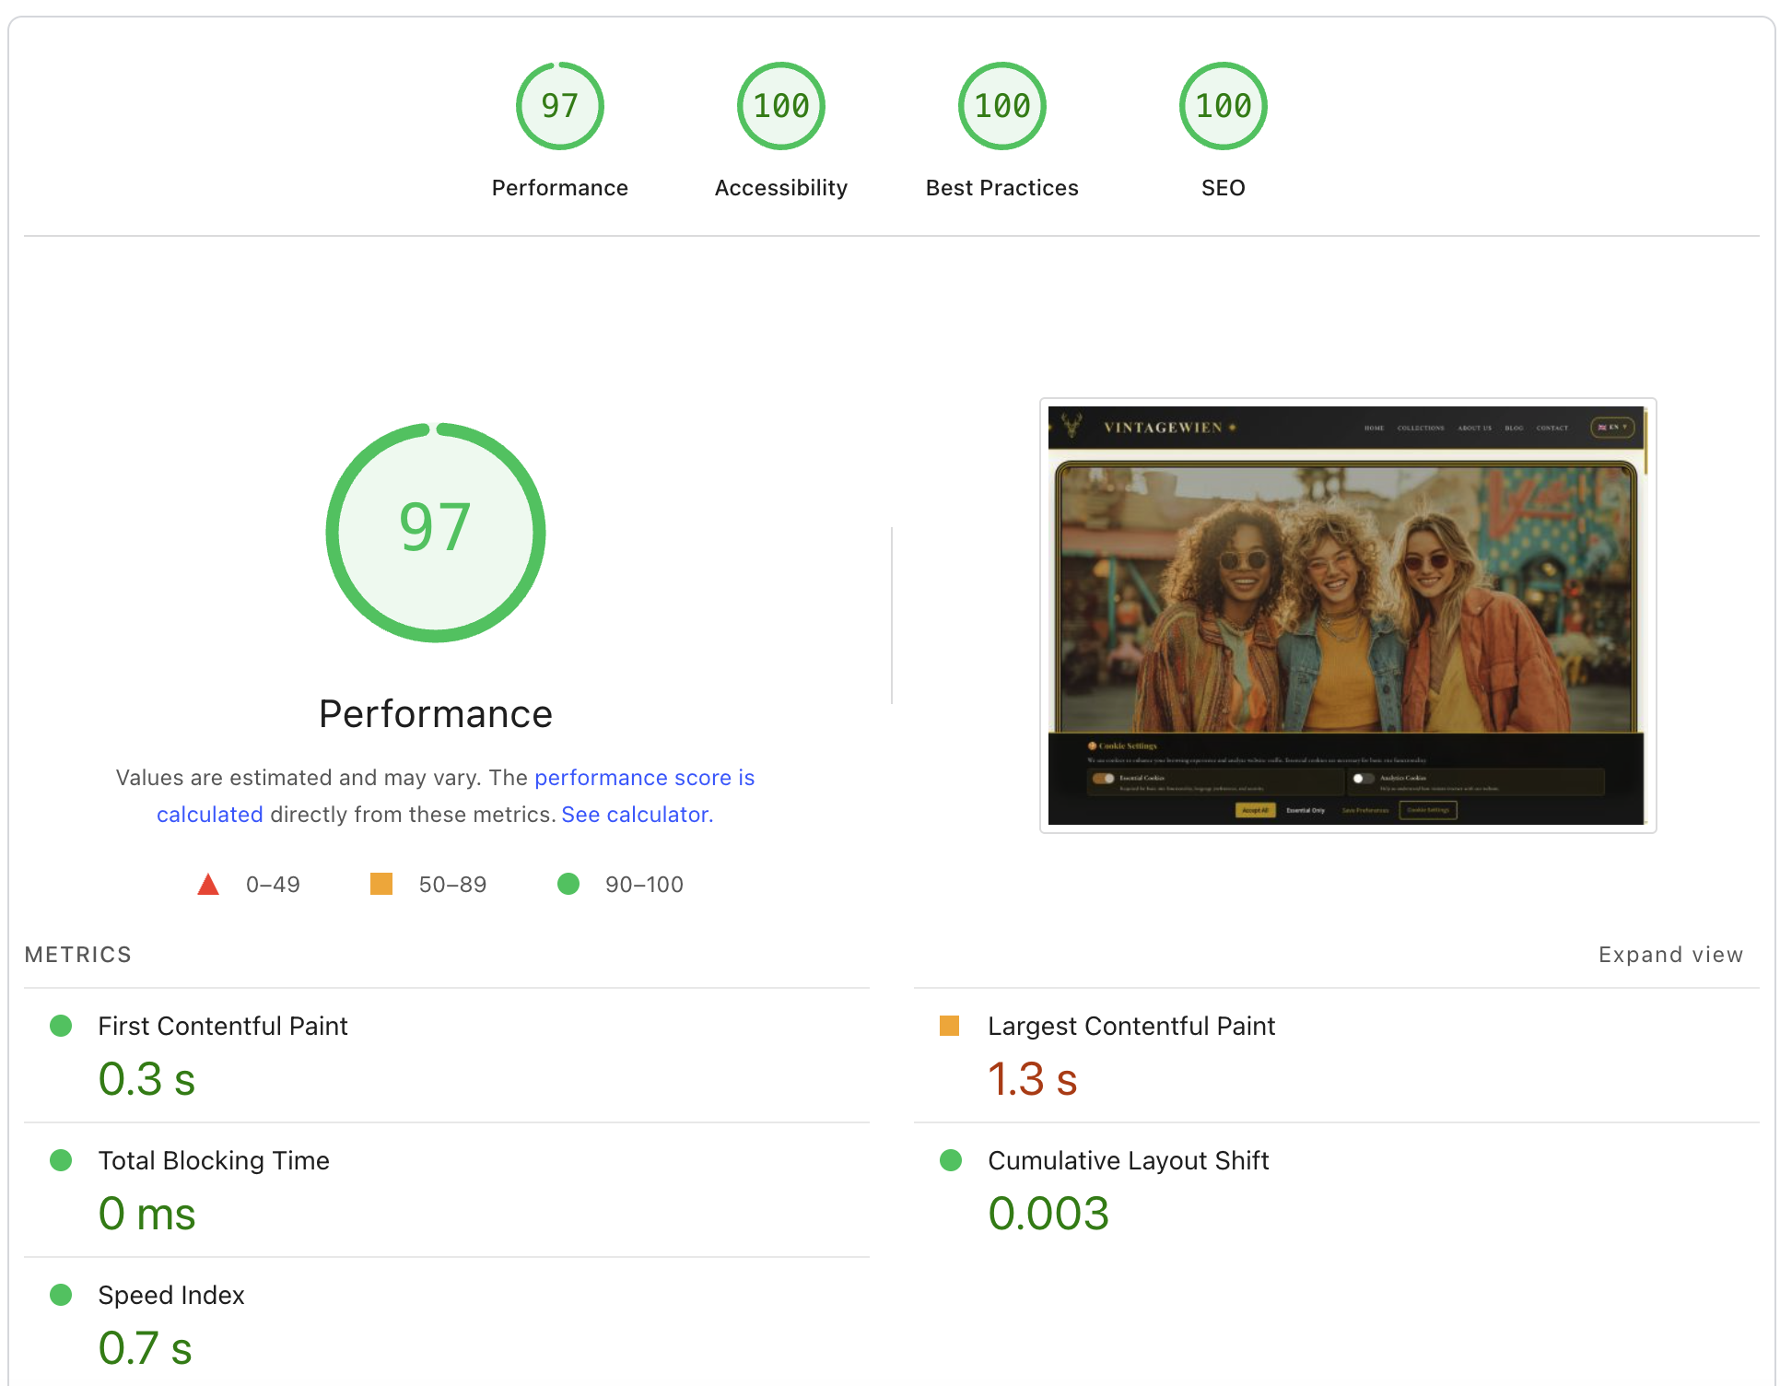Click the Best Practices 100 gauge

[x=1001, y=106]
